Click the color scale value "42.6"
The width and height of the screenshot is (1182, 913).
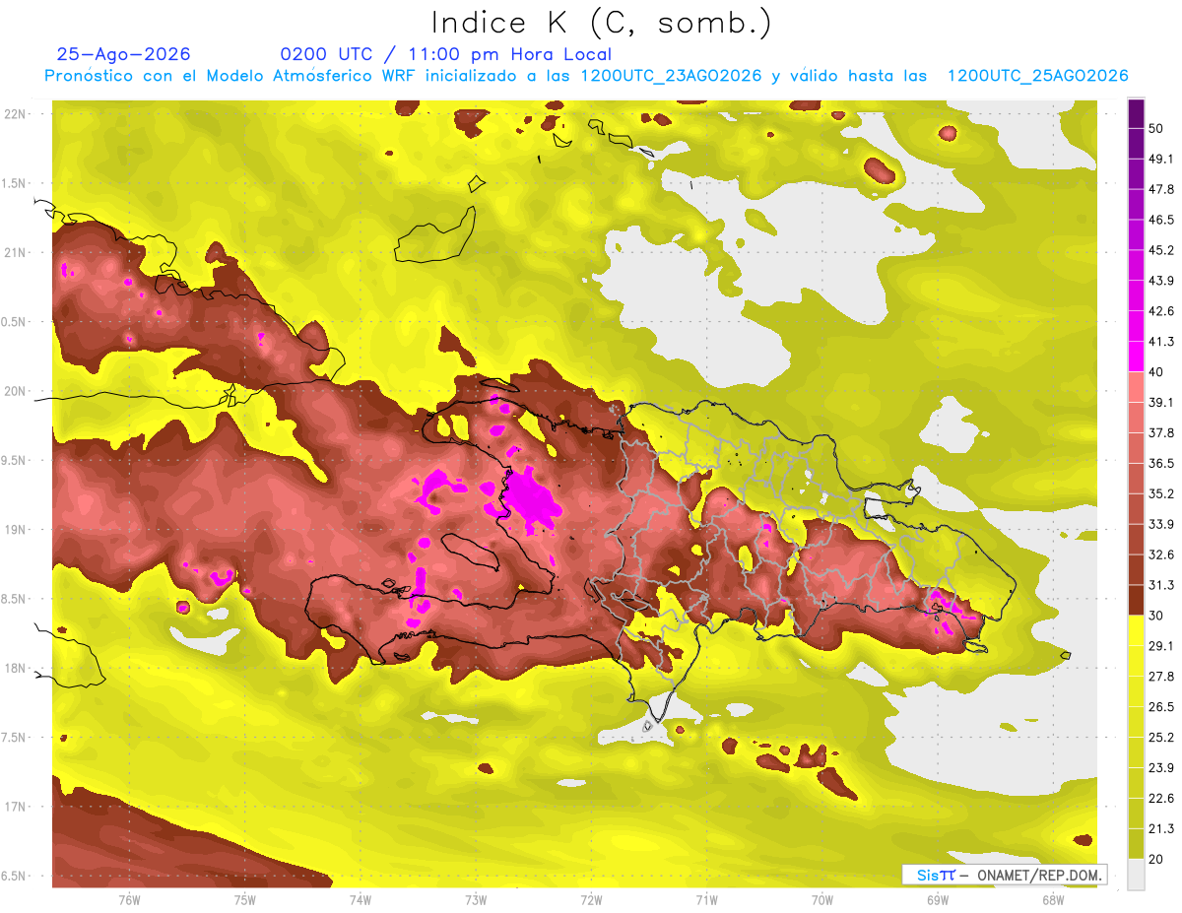point(1161,311)
